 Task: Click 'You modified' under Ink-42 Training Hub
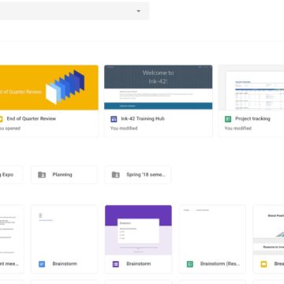tap(124, 129)
